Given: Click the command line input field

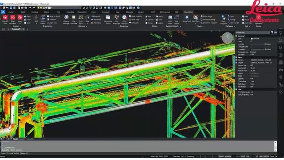Looking at the screenshot, I should point(138,153).
